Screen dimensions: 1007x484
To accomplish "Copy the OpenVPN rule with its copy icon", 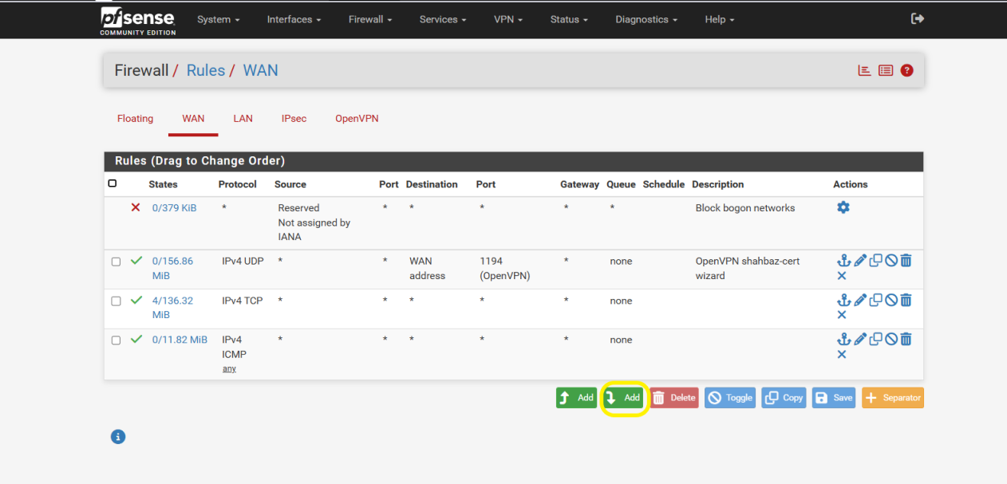I will pos(875,261).
